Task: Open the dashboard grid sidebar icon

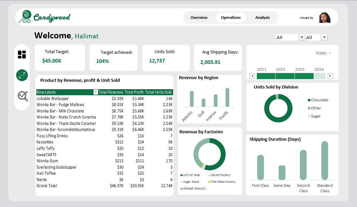Action: pos(22,55)
